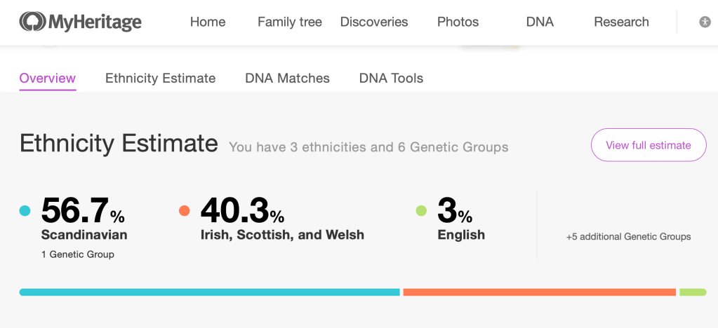The image size is (718, 328).
Task: Click the 1 Genetic Group label
Action: (77, 254)
